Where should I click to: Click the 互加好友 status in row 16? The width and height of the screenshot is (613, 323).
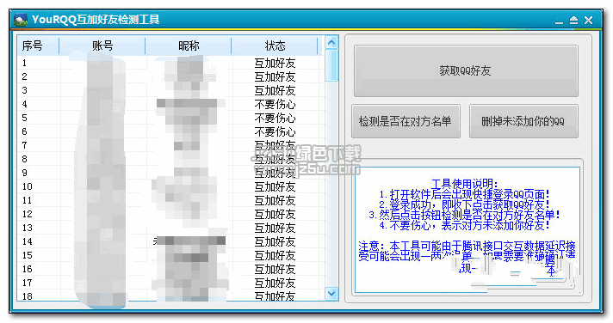pyautogui.click(x=275, y=269)
